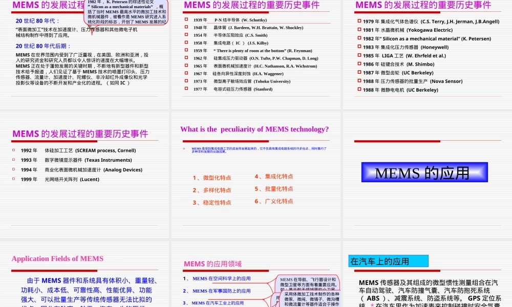This screenshot has width=512, height=307.
Task: Click the list item '2、MEMS 在军事国防上的应用'
Action: (x=217, y=291)
